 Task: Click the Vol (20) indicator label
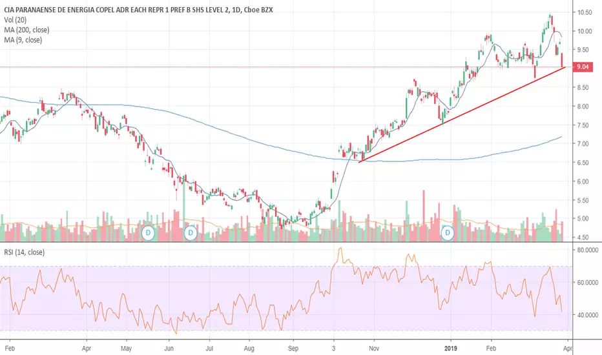16,20
